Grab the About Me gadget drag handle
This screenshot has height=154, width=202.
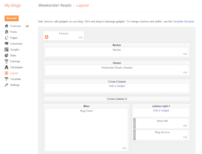click(134, 124)
